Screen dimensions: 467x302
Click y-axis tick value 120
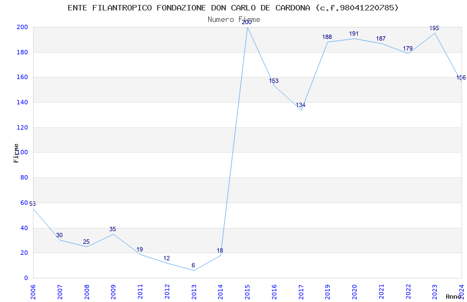[x=23, y=127]
